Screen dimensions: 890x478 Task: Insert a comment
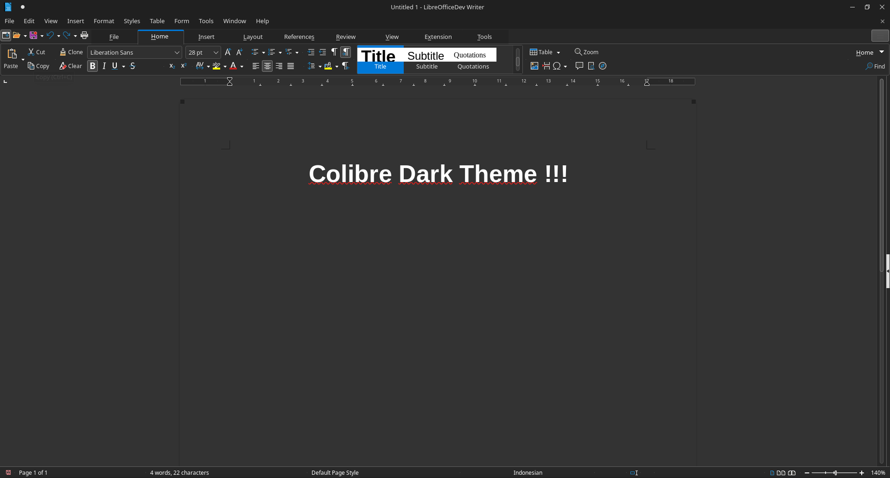click(x=579, y=66)
